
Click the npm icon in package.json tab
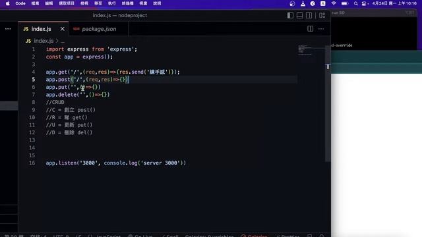(76, 29)
